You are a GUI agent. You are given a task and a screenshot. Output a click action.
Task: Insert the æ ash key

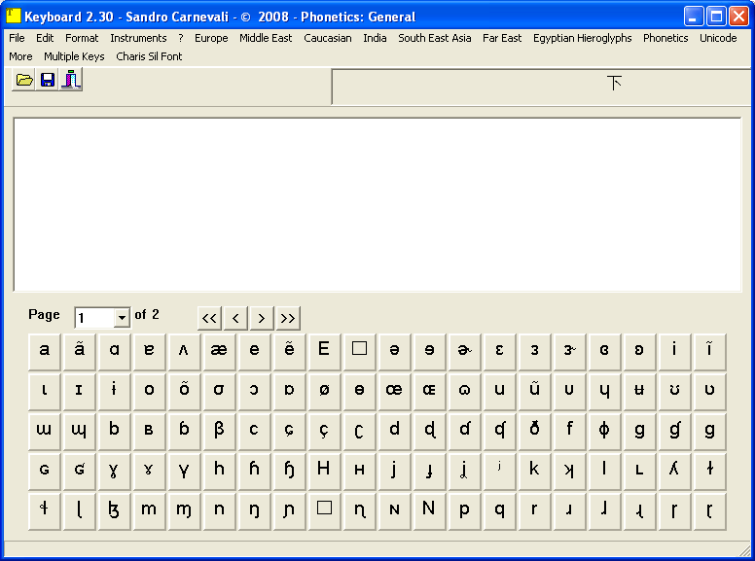(x=219, y=352)
